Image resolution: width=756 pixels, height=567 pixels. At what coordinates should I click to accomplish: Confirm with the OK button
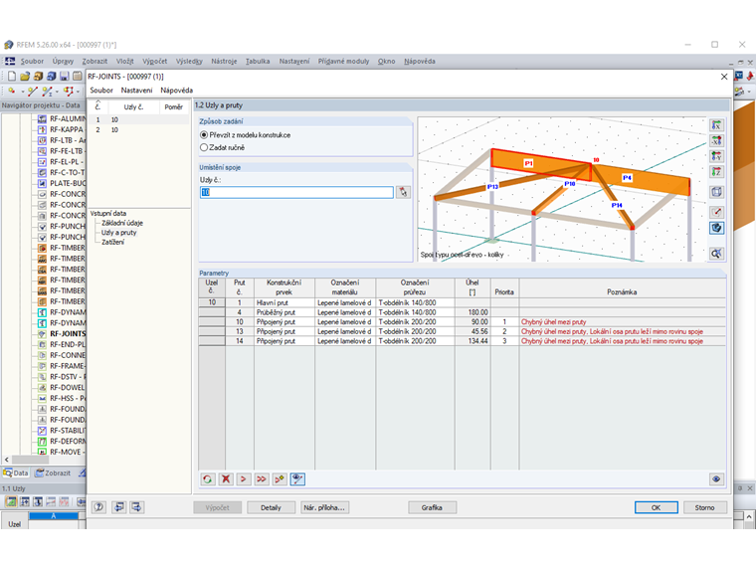657,507
